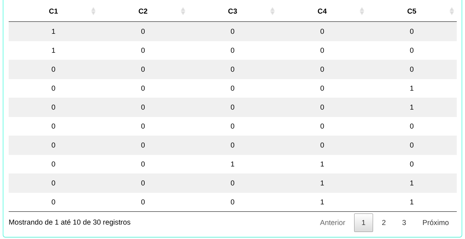
Task: Select page 1 in pagination
Action: pyautogui.click(x=363, y=223)
